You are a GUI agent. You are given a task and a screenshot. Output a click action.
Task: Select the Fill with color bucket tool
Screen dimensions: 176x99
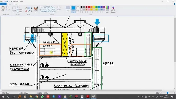tap(29, 8)
